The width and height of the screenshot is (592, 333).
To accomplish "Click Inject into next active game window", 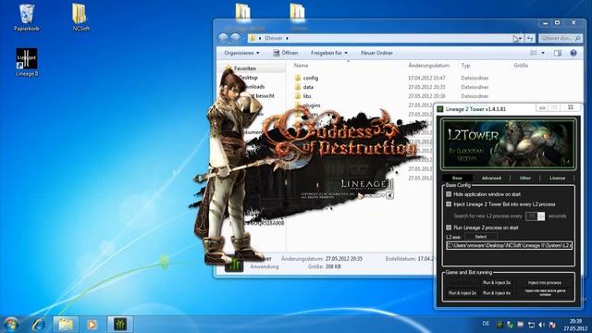I will (545, 292).
